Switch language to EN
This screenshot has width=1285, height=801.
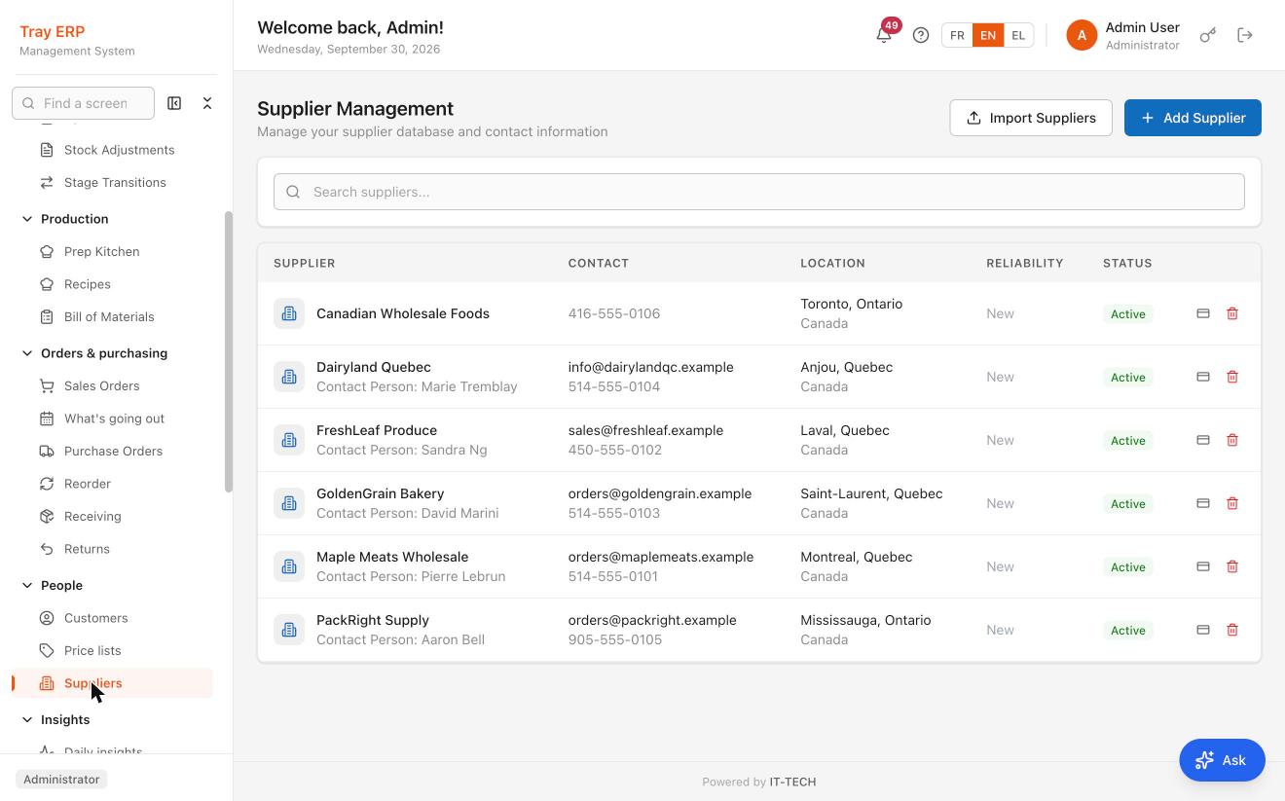point(988,35)
